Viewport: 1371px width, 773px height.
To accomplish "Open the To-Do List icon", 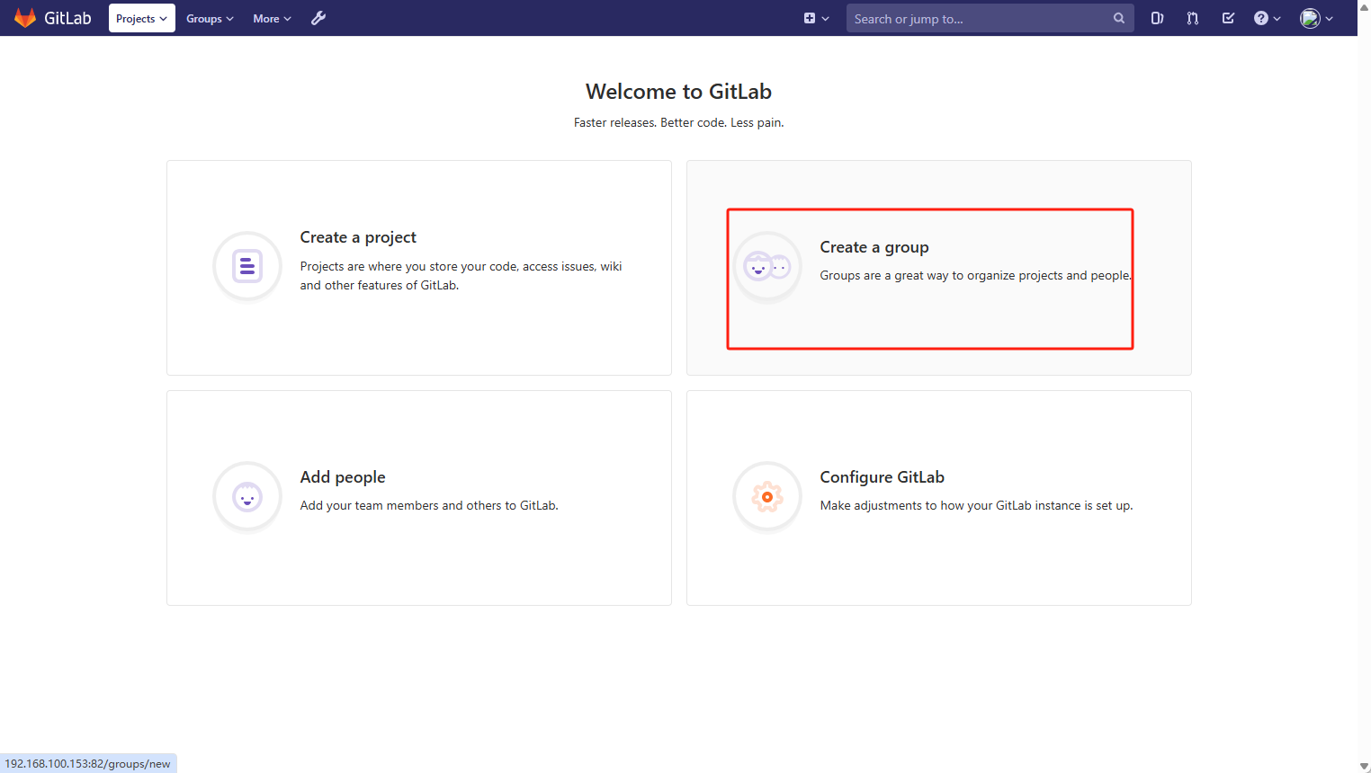I will [1228, 18].
